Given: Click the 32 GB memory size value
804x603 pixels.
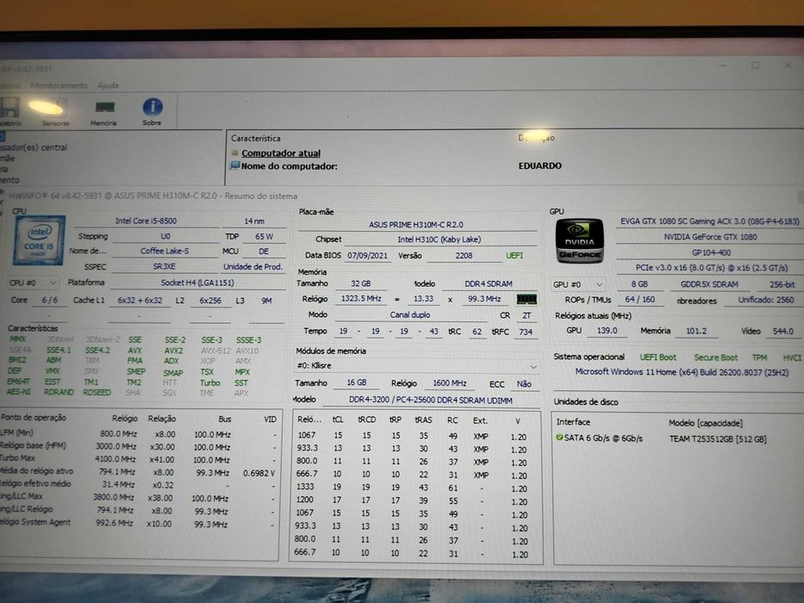Looking at the screenshot, I should (361, 283).
